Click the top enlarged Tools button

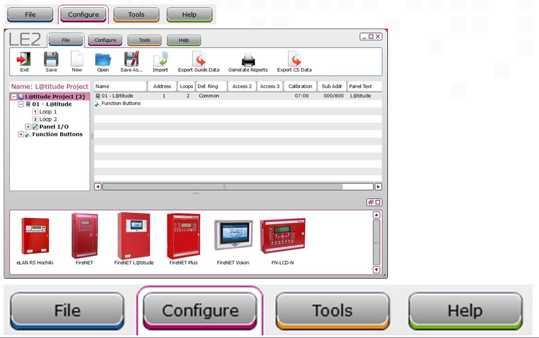(136, 15)
